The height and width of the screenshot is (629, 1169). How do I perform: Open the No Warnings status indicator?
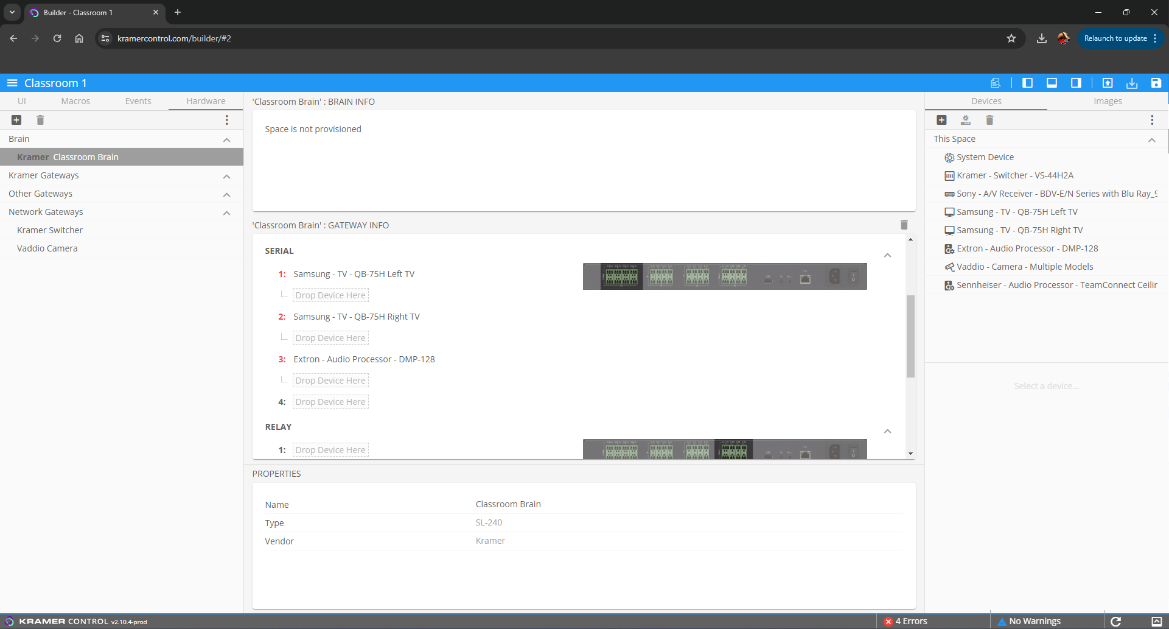[x=1030, y=621]
